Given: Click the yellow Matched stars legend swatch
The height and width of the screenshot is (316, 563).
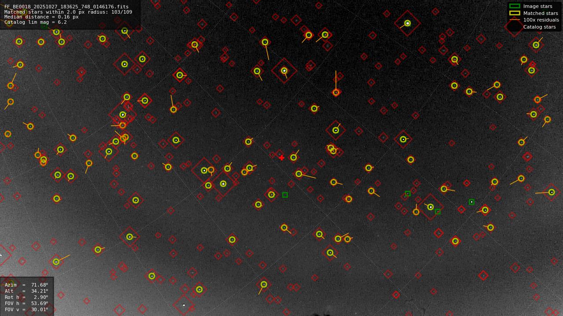Looking at the screenshot, I should tap(515, 13).
